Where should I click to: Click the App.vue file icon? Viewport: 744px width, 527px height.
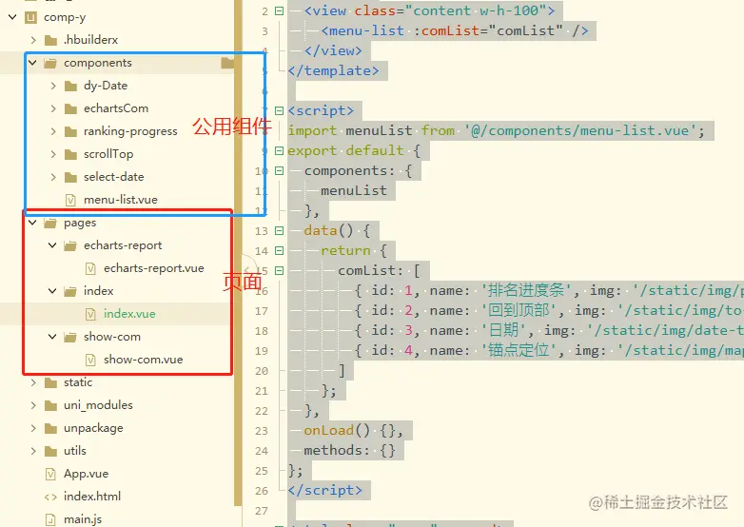[x=50, y=474]
